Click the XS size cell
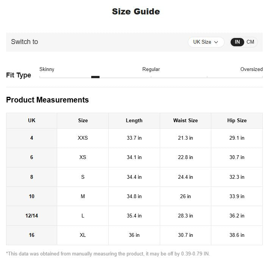 [x=83, y=158]
